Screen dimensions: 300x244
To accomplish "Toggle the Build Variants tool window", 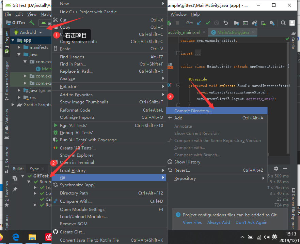I will pyautogui.click(x=7, y=124).
